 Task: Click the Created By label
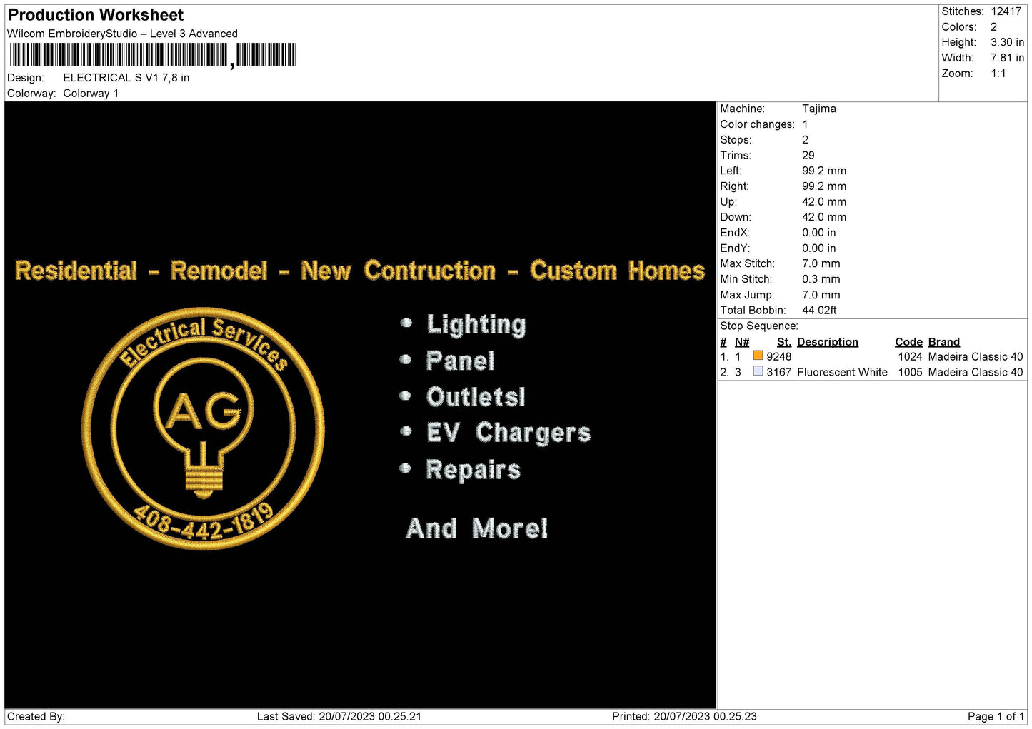coord(36,716)
